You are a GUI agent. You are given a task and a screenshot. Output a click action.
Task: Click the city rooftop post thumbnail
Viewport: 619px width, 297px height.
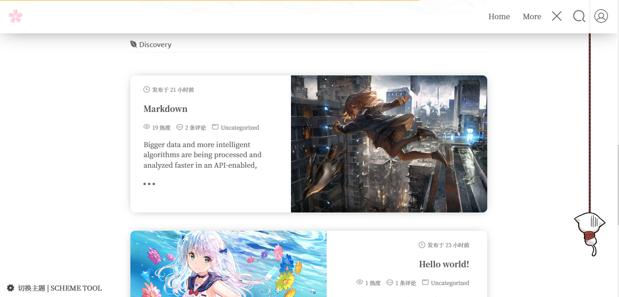(388, 143)
